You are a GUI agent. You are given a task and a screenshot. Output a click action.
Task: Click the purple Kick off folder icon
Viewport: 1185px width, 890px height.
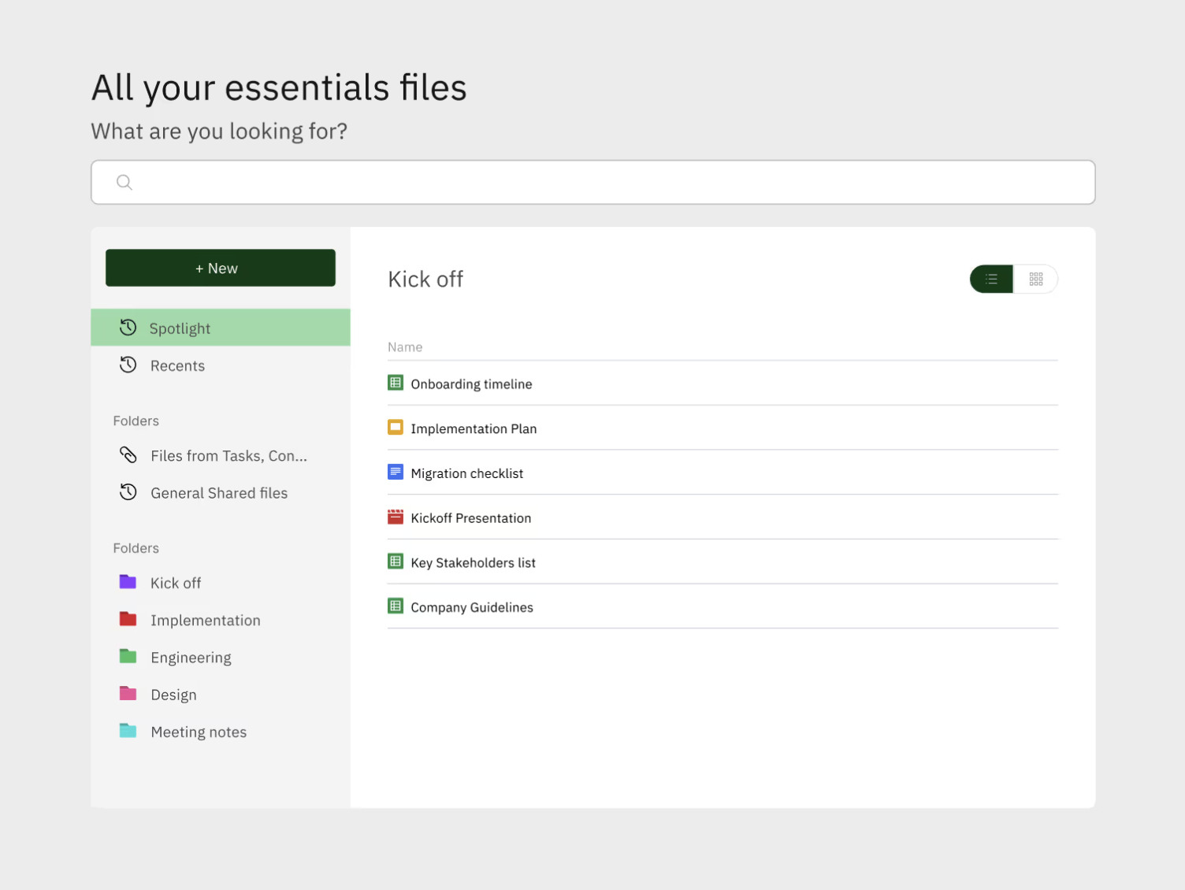click(128, 582)
